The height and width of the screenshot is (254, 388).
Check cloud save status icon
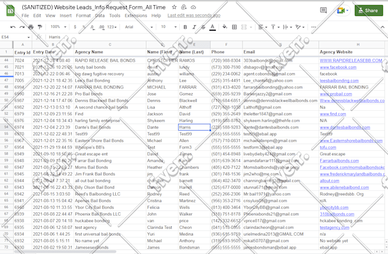tap(193, 7)
